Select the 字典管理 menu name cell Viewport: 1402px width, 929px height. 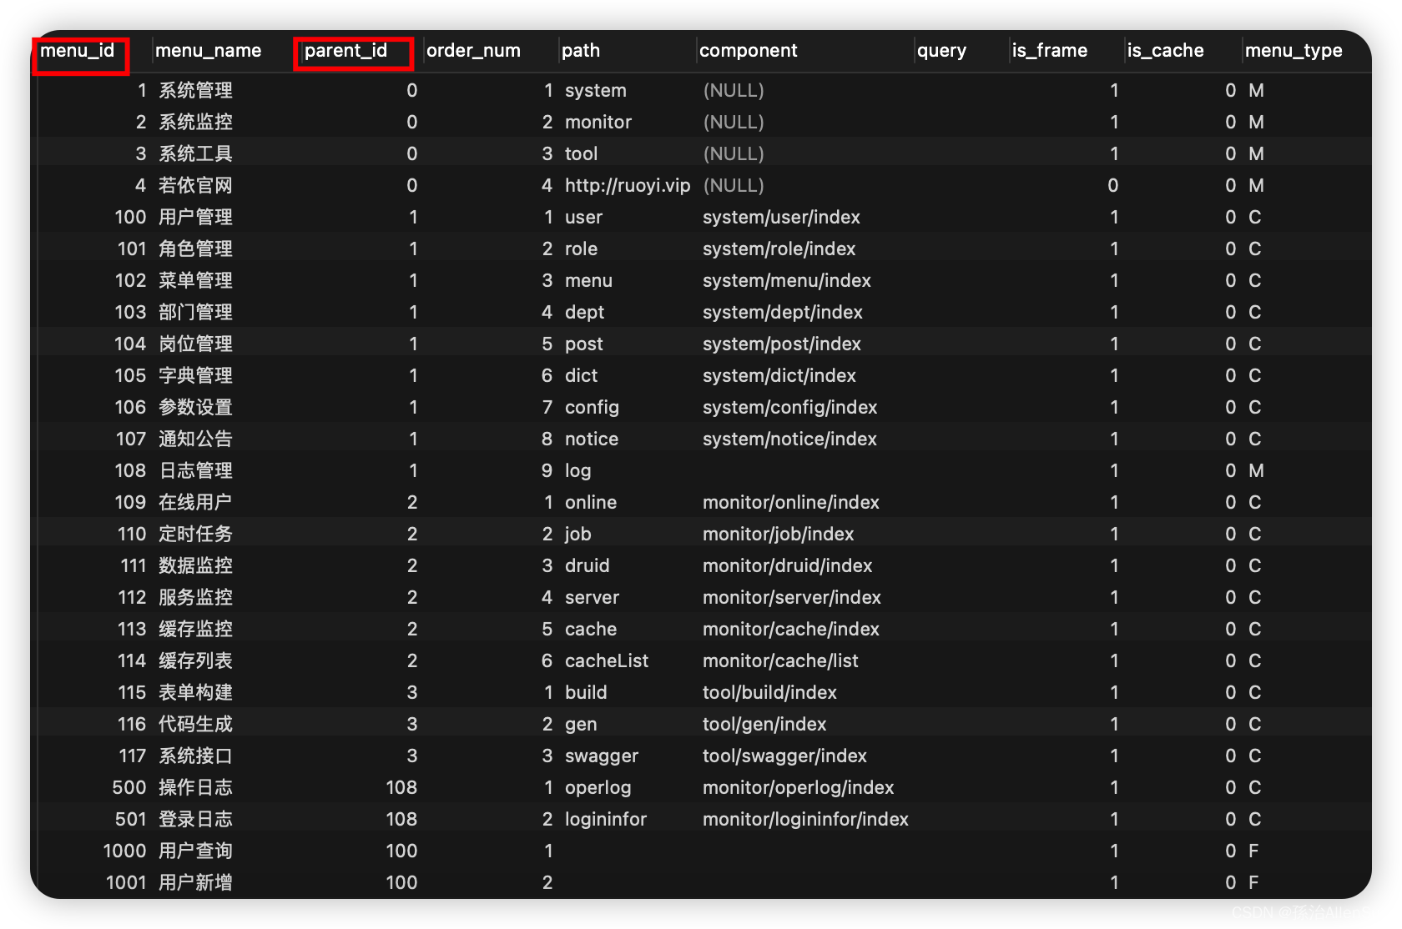coord(195,375)
